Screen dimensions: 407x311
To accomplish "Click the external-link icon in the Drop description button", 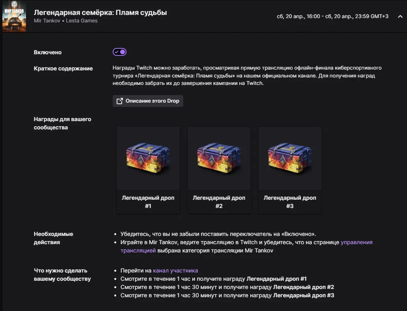I will click(119, 101).
